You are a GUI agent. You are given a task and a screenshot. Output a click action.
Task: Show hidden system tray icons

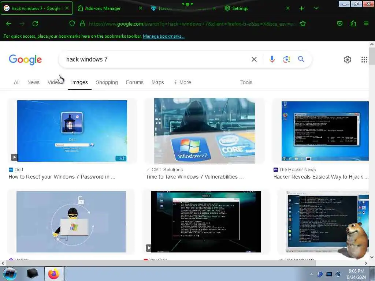(x=311, y=274)
